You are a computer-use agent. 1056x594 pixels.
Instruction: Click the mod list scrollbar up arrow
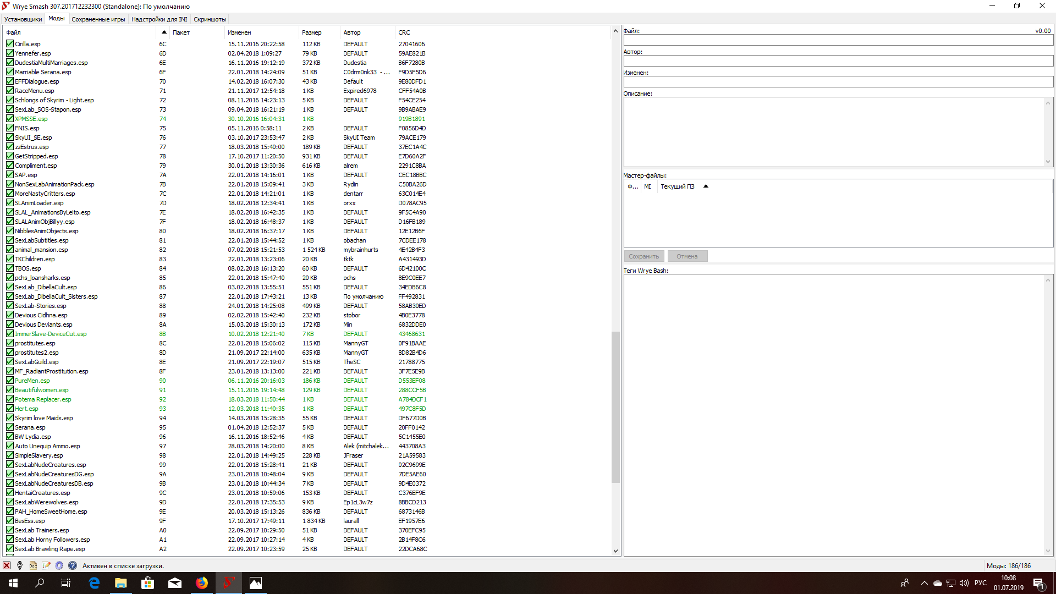615,31
